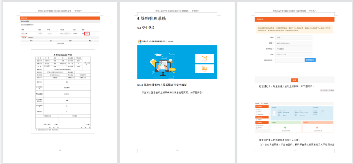Click the red-boxed print link in table row
The width and height of the screenshot is (353, 164).
click(87, 34)
